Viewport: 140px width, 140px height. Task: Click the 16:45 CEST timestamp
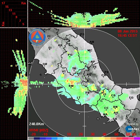tap(127, 36)
